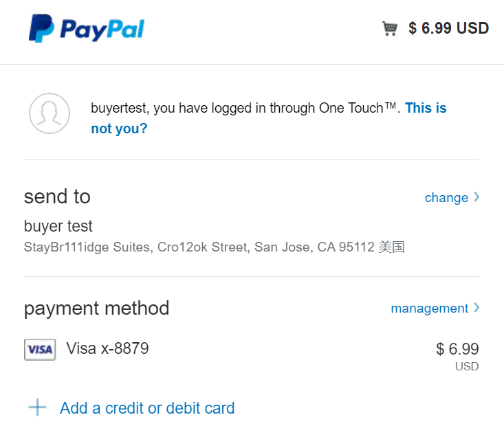Expand the chevron arrow beside "management"
This screenshot has height=448, width=504.
tap(476, 308)
